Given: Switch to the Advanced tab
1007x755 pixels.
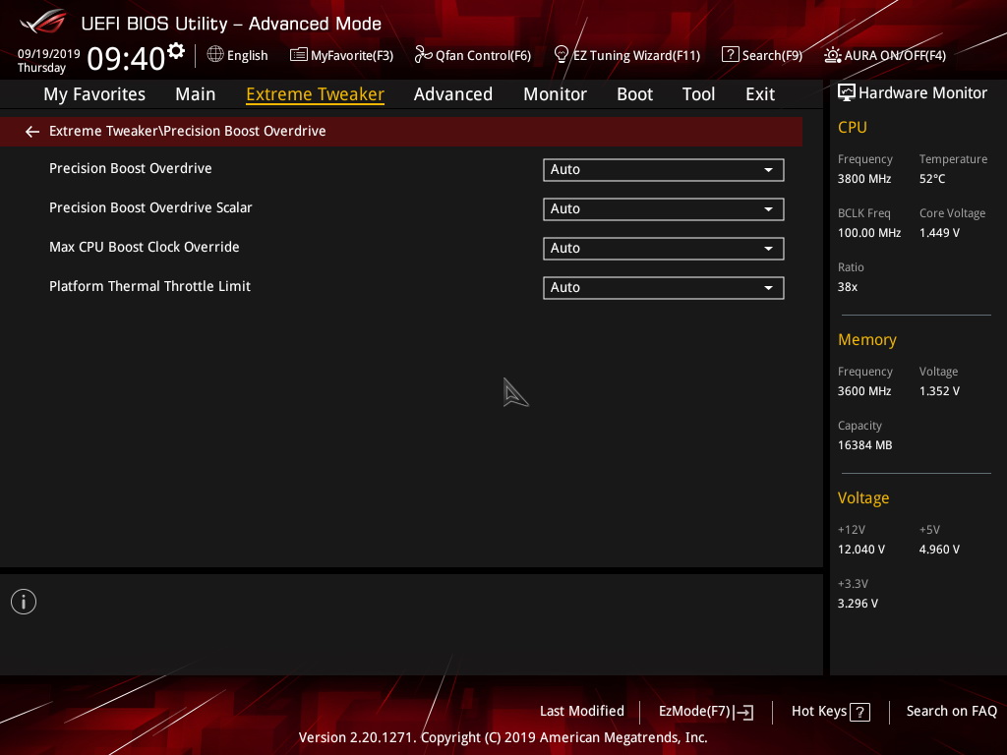Looking at the screenshot, I should click(453, 94).
